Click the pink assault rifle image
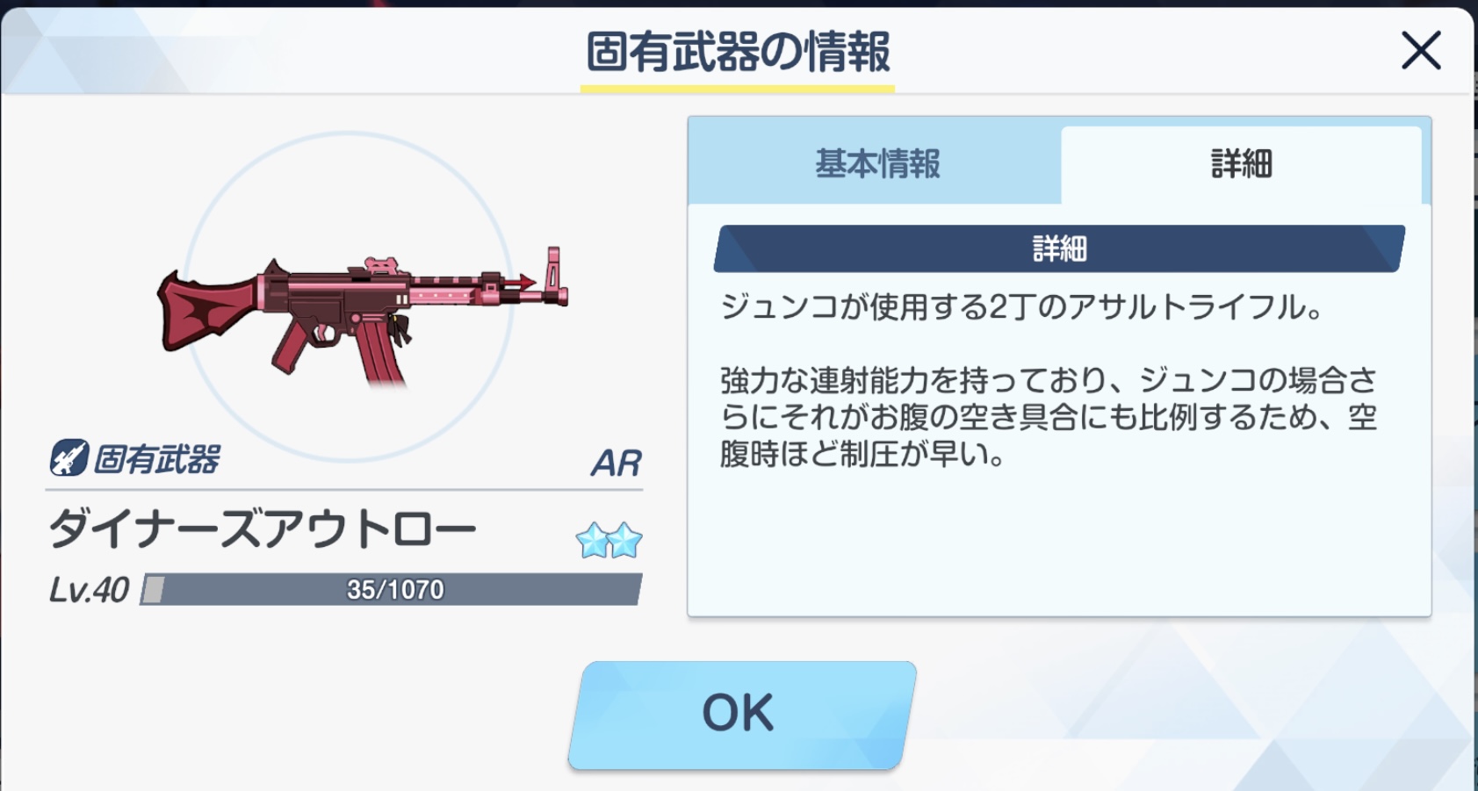Screen dimensions: 1478x791 [x=362, y=315]
